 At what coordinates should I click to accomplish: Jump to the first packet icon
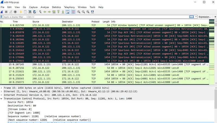58,12
